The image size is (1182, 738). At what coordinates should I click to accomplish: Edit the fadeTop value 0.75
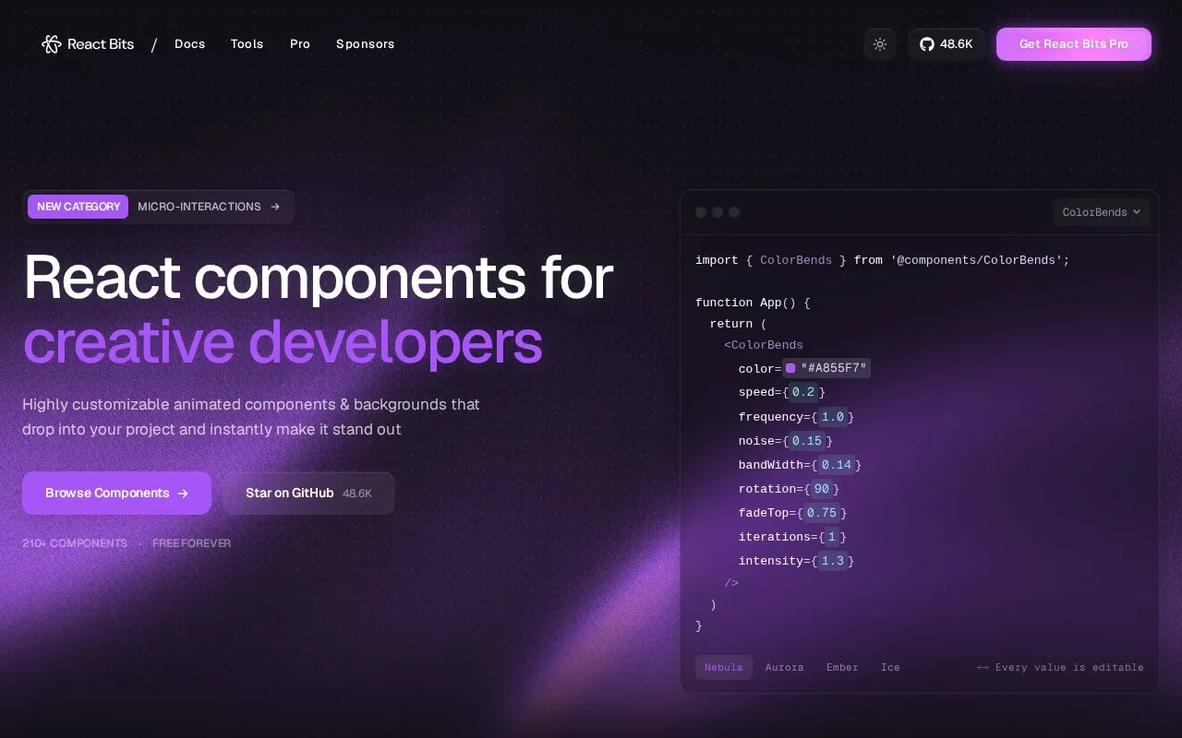coord(822,513)
